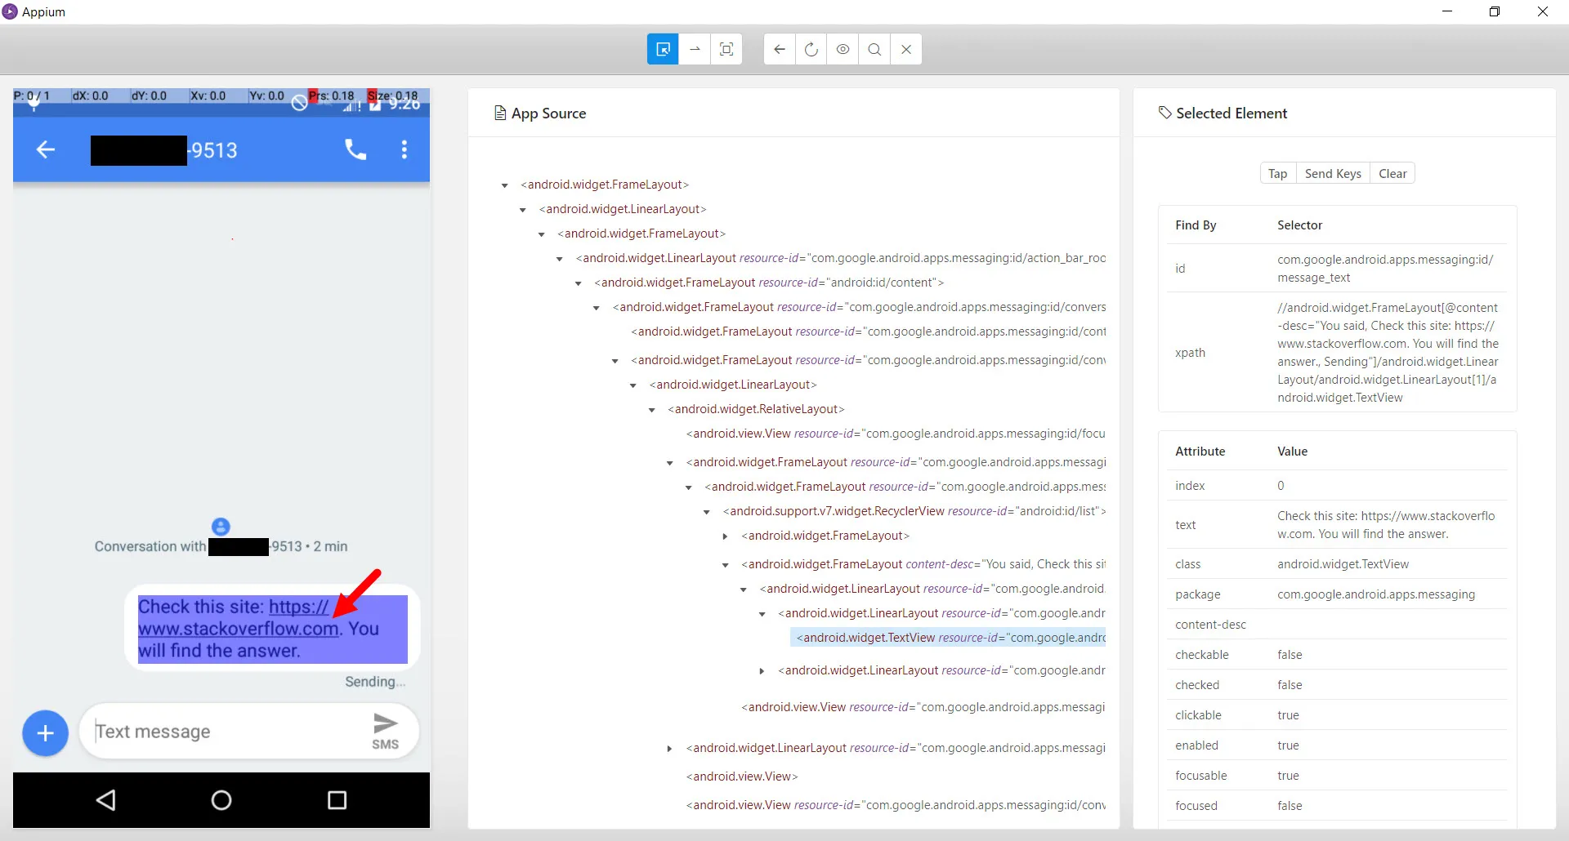Maximize or restore the Appium window

pyautogui.click(x=1495, y=11)
